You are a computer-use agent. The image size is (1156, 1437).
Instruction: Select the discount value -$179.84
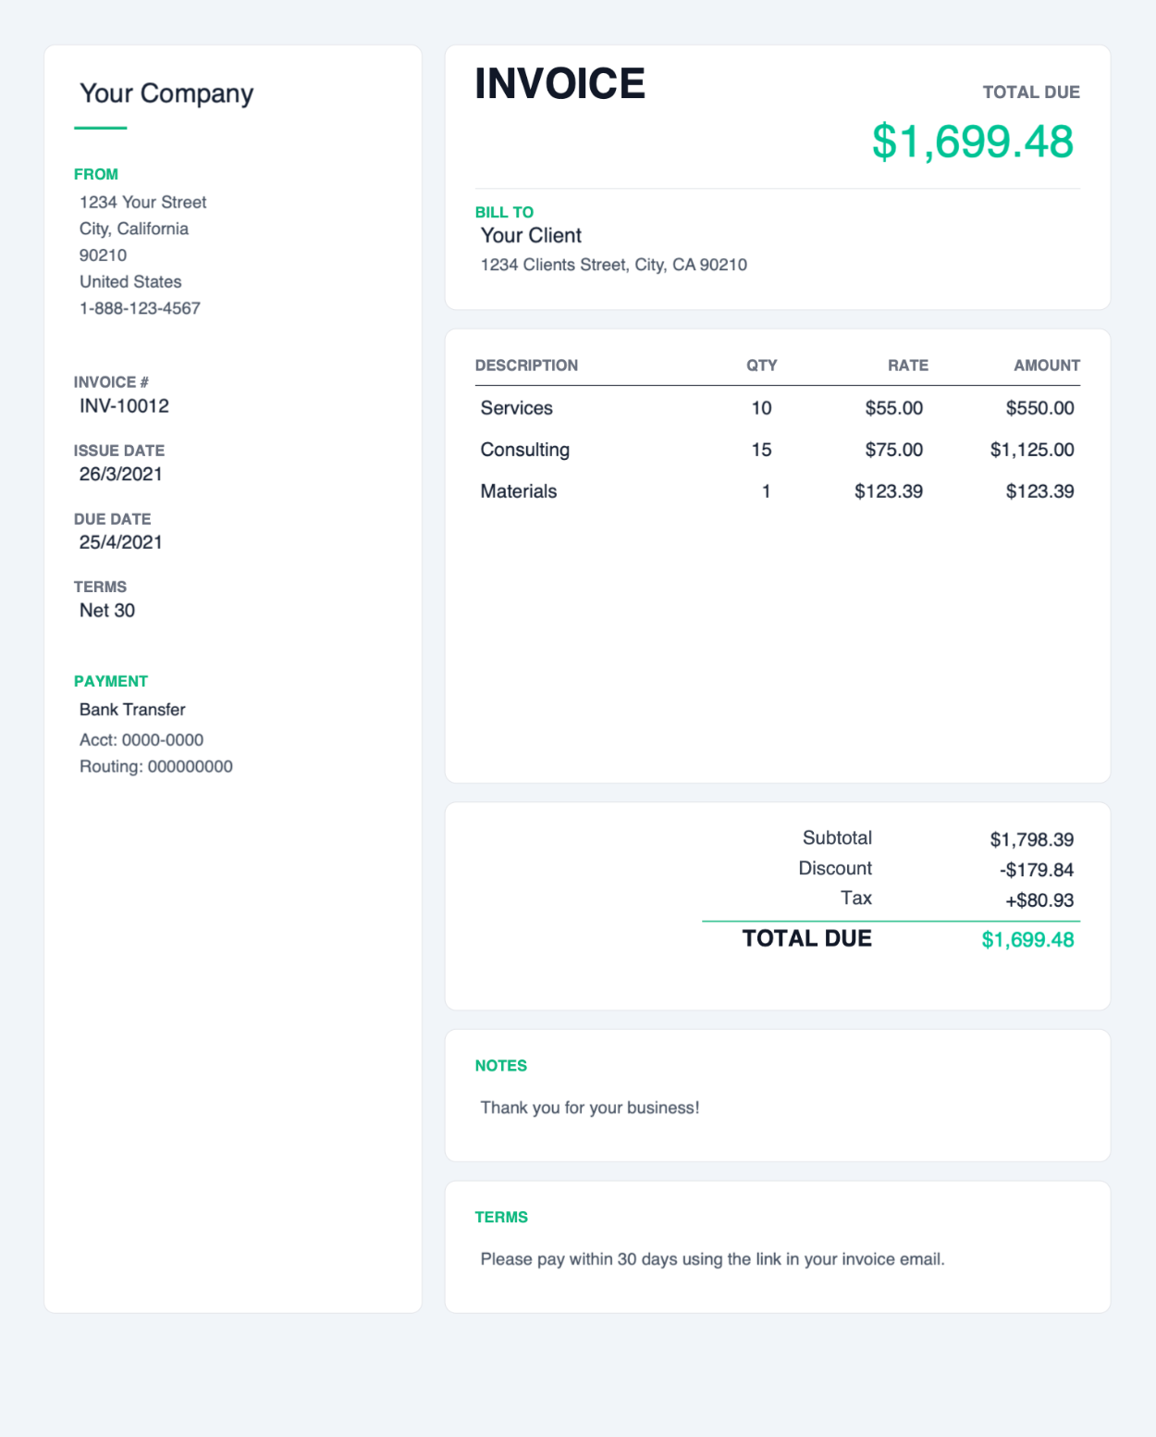click(1037, 870)
